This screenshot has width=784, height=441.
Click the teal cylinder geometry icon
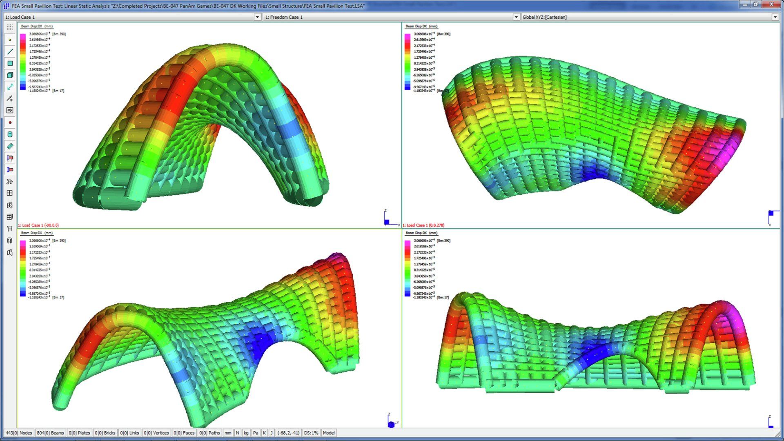10,134
